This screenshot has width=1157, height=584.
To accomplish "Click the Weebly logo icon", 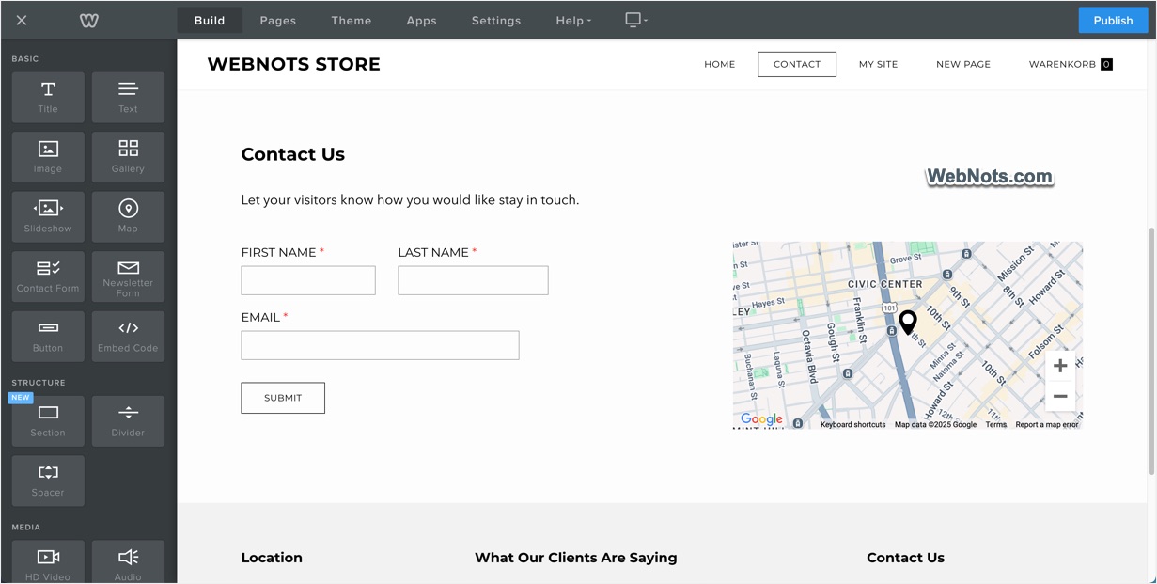I will pyautogui.click(x=88, y=20).
